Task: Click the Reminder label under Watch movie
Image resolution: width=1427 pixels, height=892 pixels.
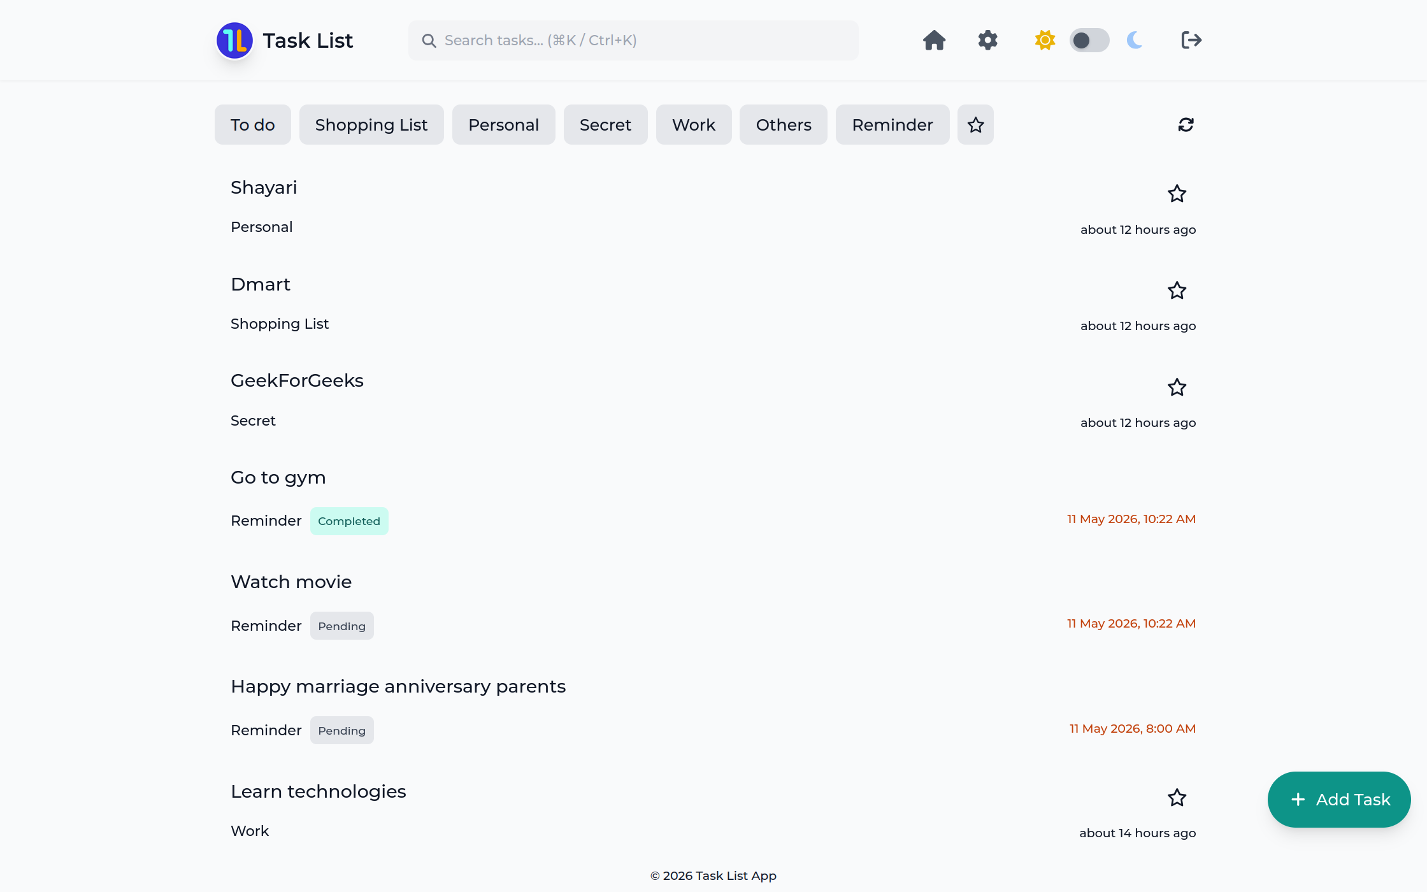Action: pyautogui.click(x=266, y=626)
